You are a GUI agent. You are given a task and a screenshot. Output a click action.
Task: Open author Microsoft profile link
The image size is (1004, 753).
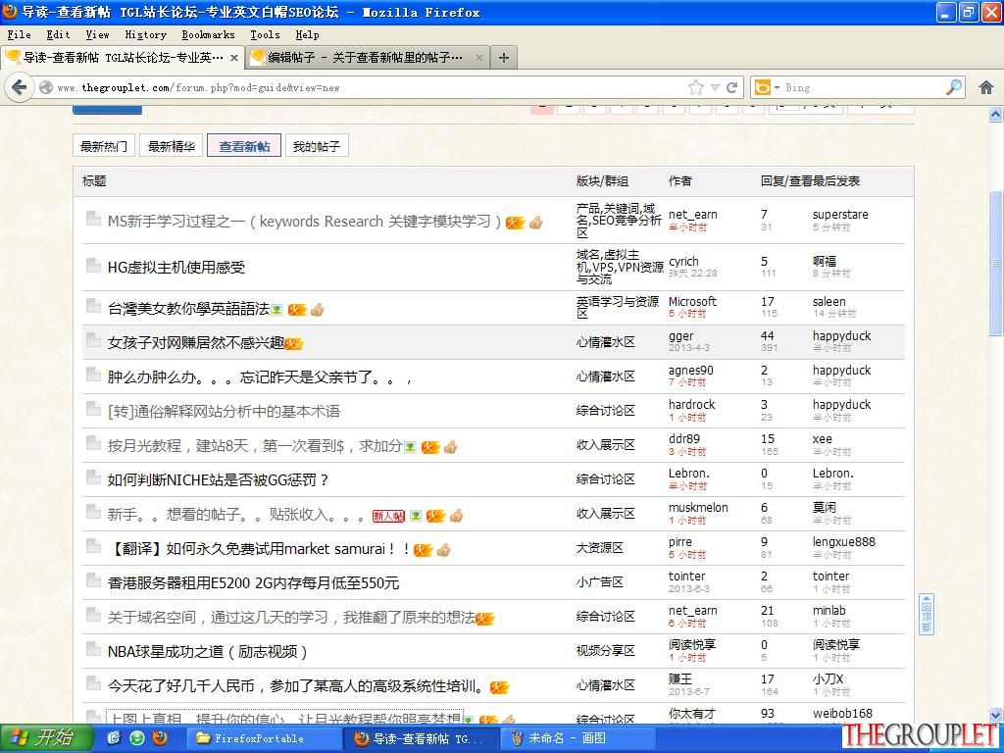pyautogui.click(x=692, y=302)
